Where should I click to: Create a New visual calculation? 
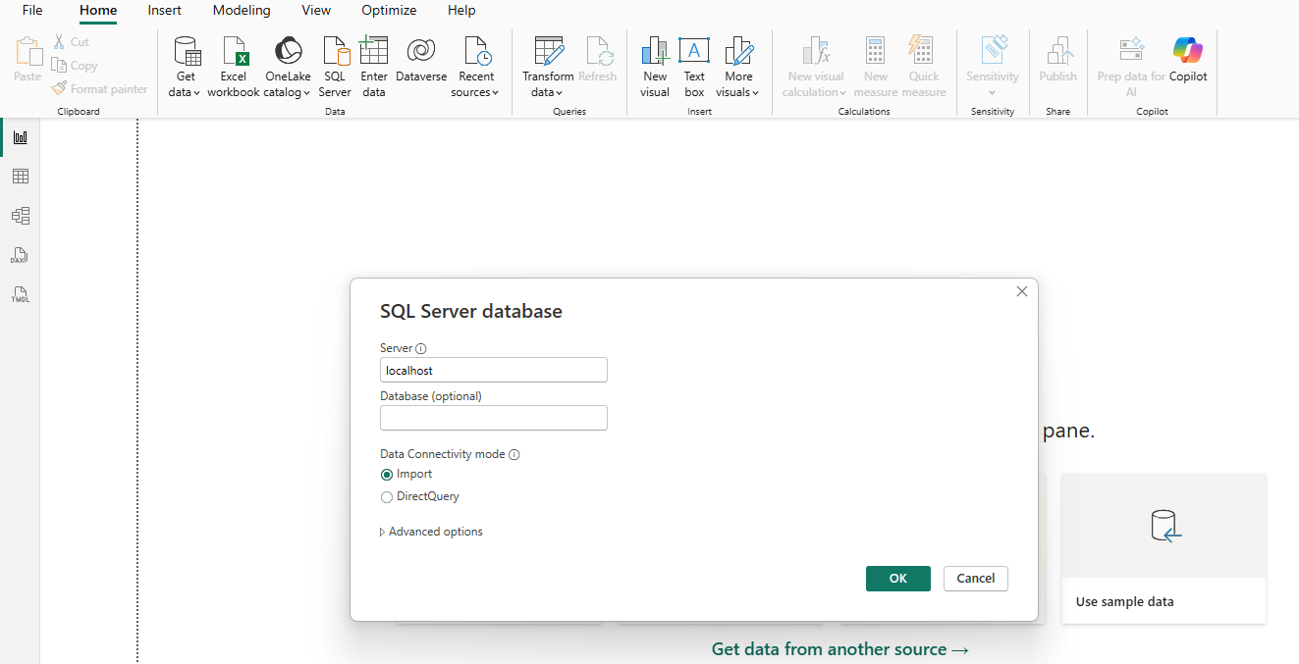coord(815,67)
